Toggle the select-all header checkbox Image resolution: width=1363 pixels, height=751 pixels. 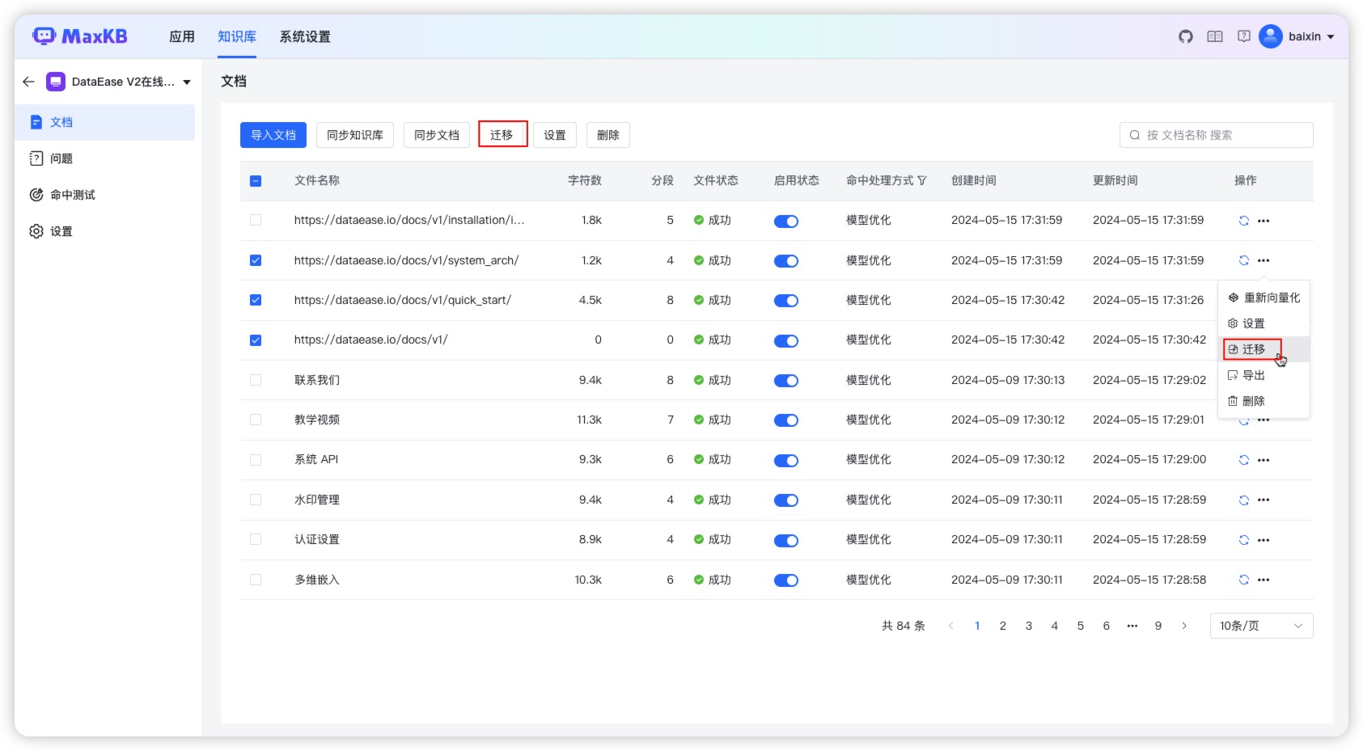[256, 181]
